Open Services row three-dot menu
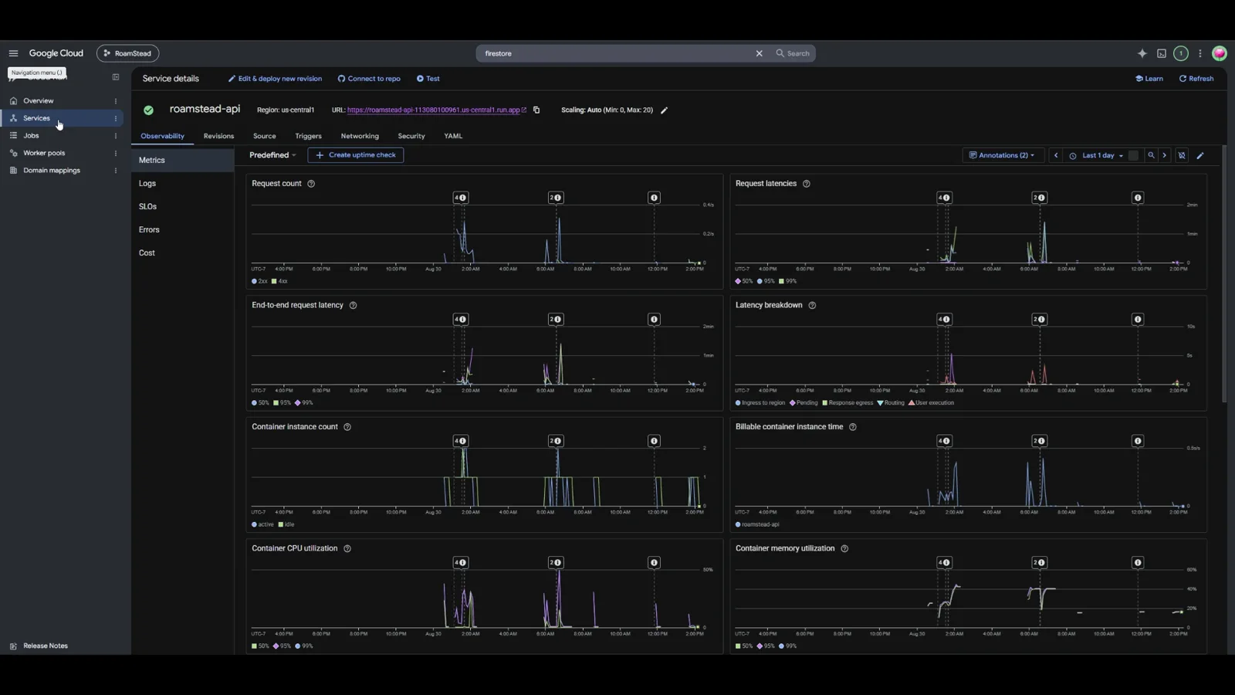Image resolution: width=1235 pixels, height=695 pixels. (116, 118)
